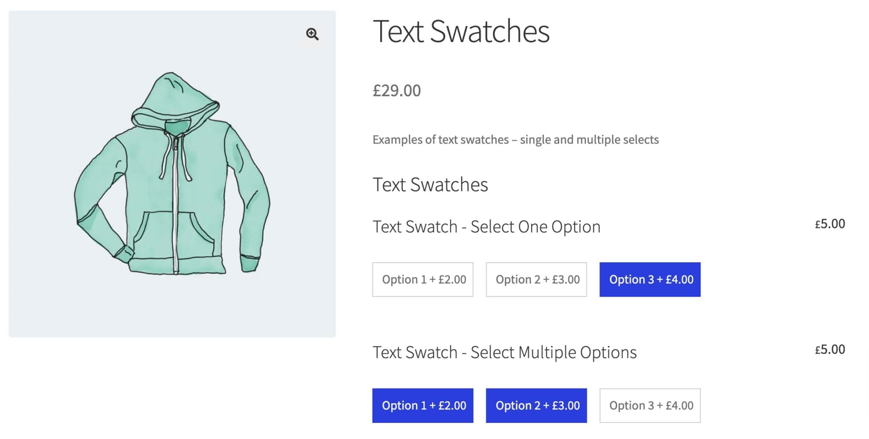This screenshot has width=869, height=439.
Task: Click the product short description text
Action: pos(516,139)
